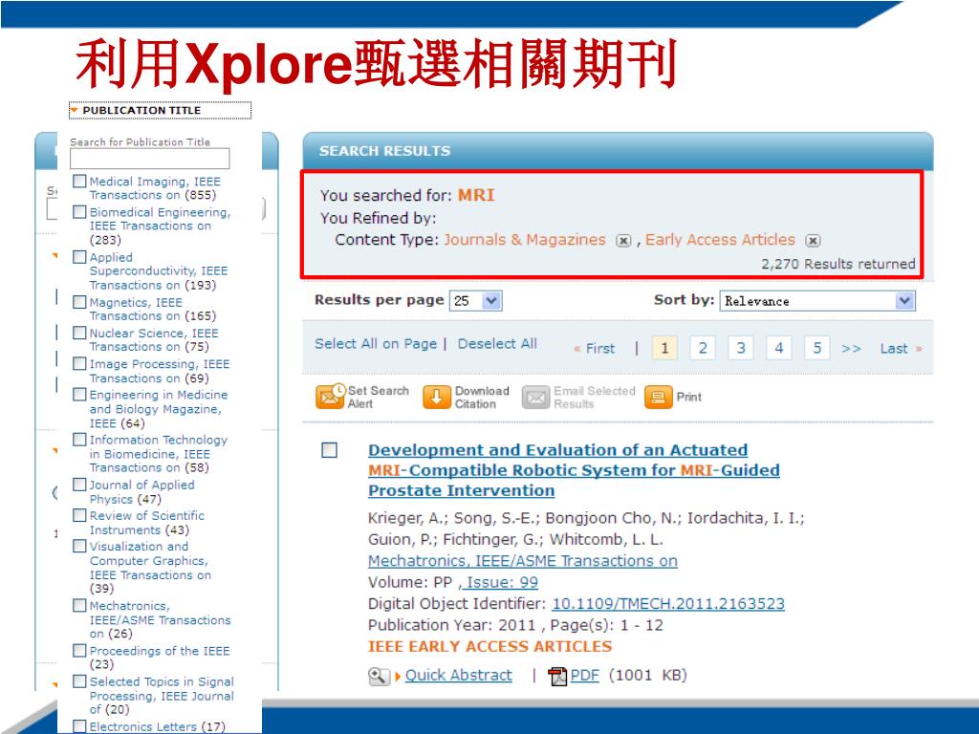Check Visualization and Computer Graphics box
The height and width of the screenshot is (734, 979).
[79, 546]
